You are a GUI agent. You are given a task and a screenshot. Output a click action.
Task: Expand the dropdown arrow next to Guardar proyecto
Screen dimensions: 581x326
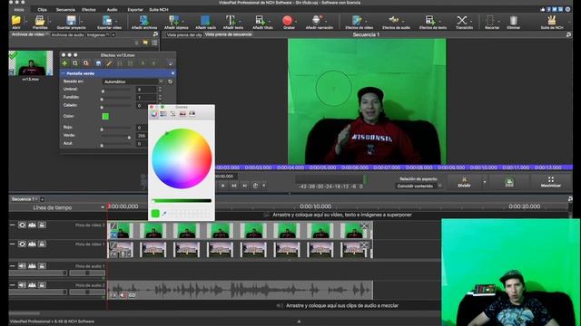82,22
